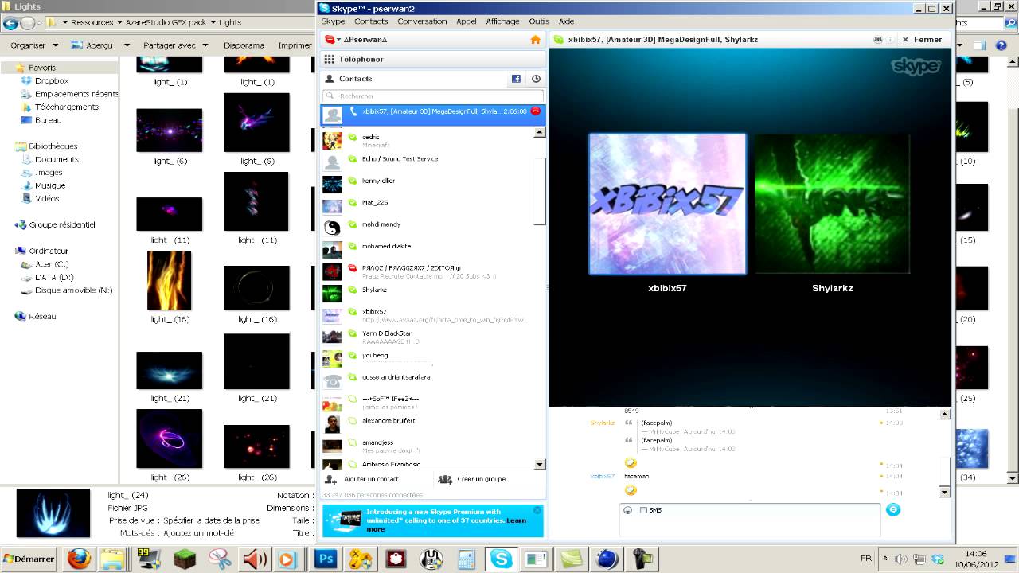Enable the SMS checkbox in message box

[x=643, y=510]
